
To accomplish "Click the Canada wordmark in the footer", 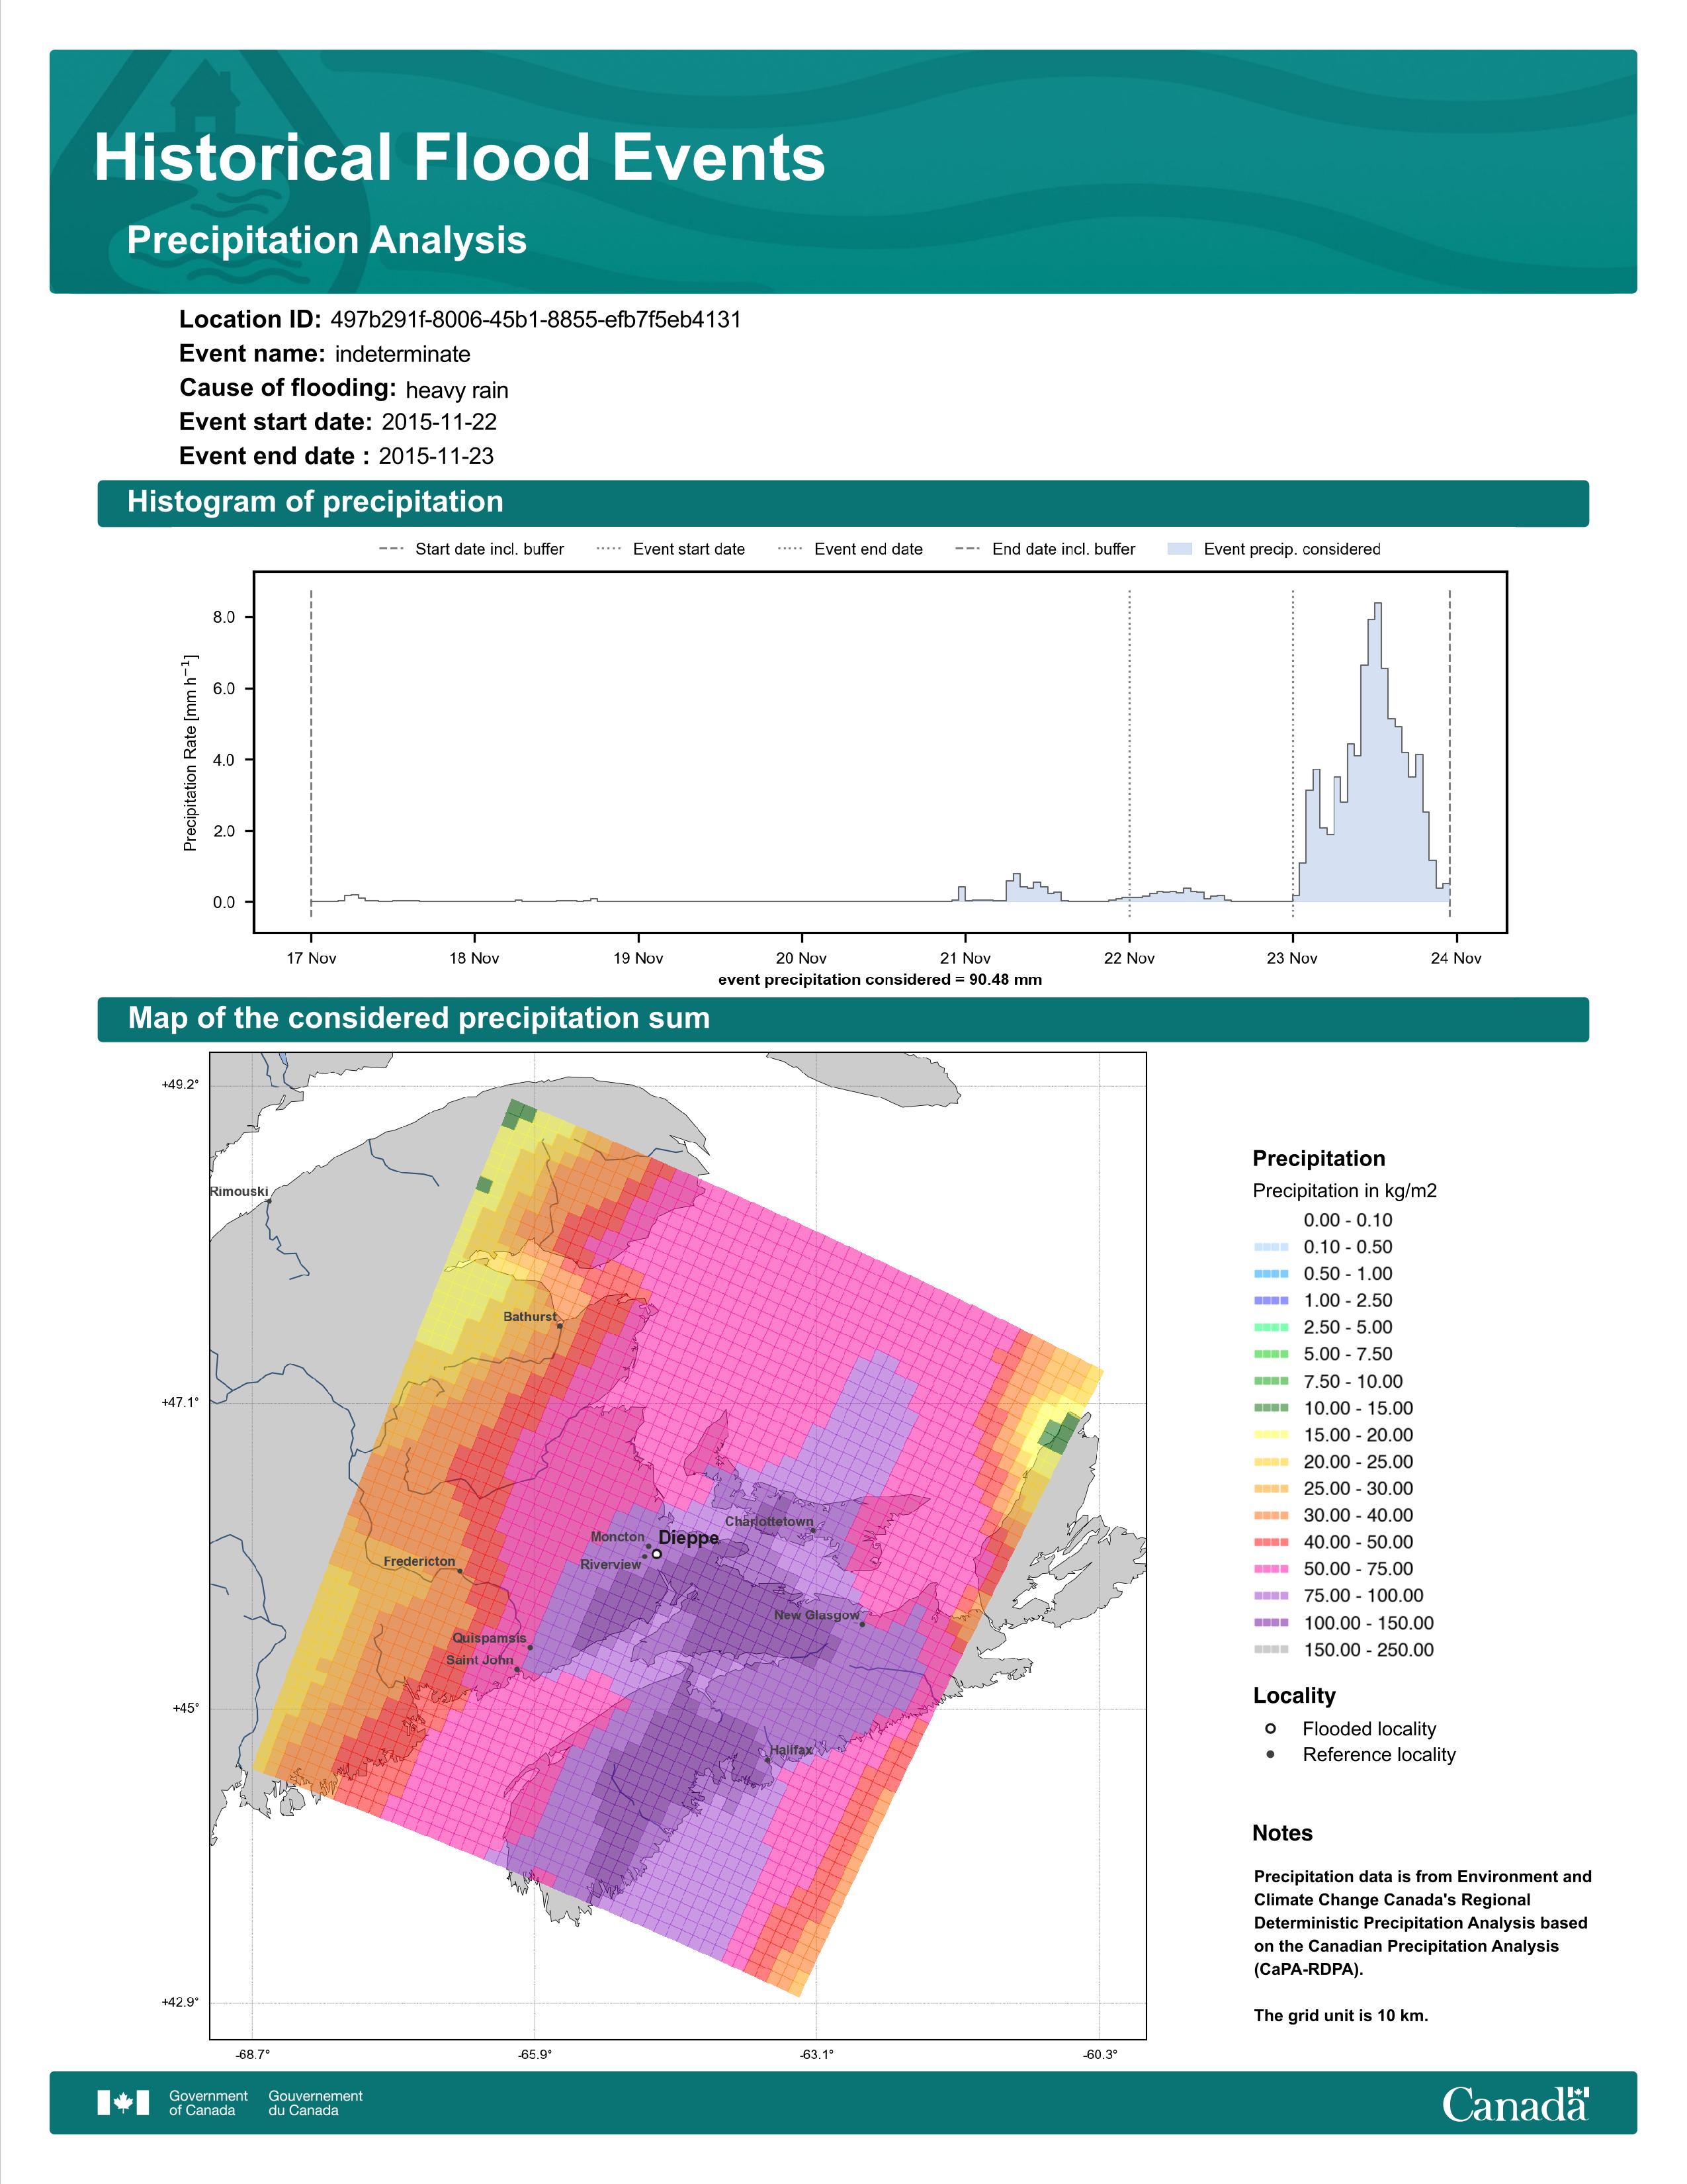I will click(1515, 2104).
